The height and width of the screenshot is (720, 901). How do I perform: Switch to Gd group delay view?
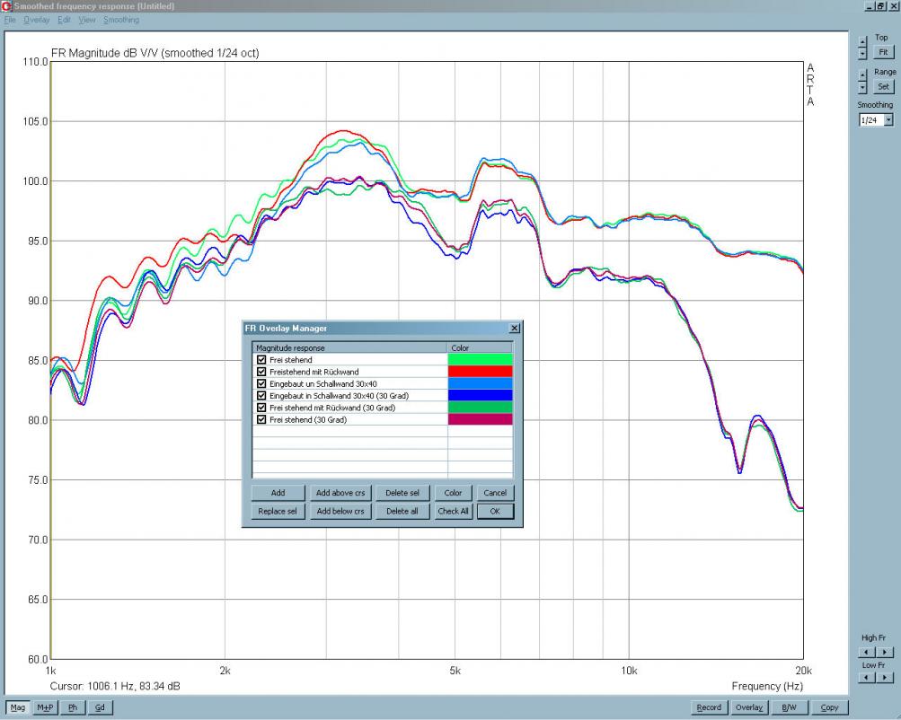100,707
